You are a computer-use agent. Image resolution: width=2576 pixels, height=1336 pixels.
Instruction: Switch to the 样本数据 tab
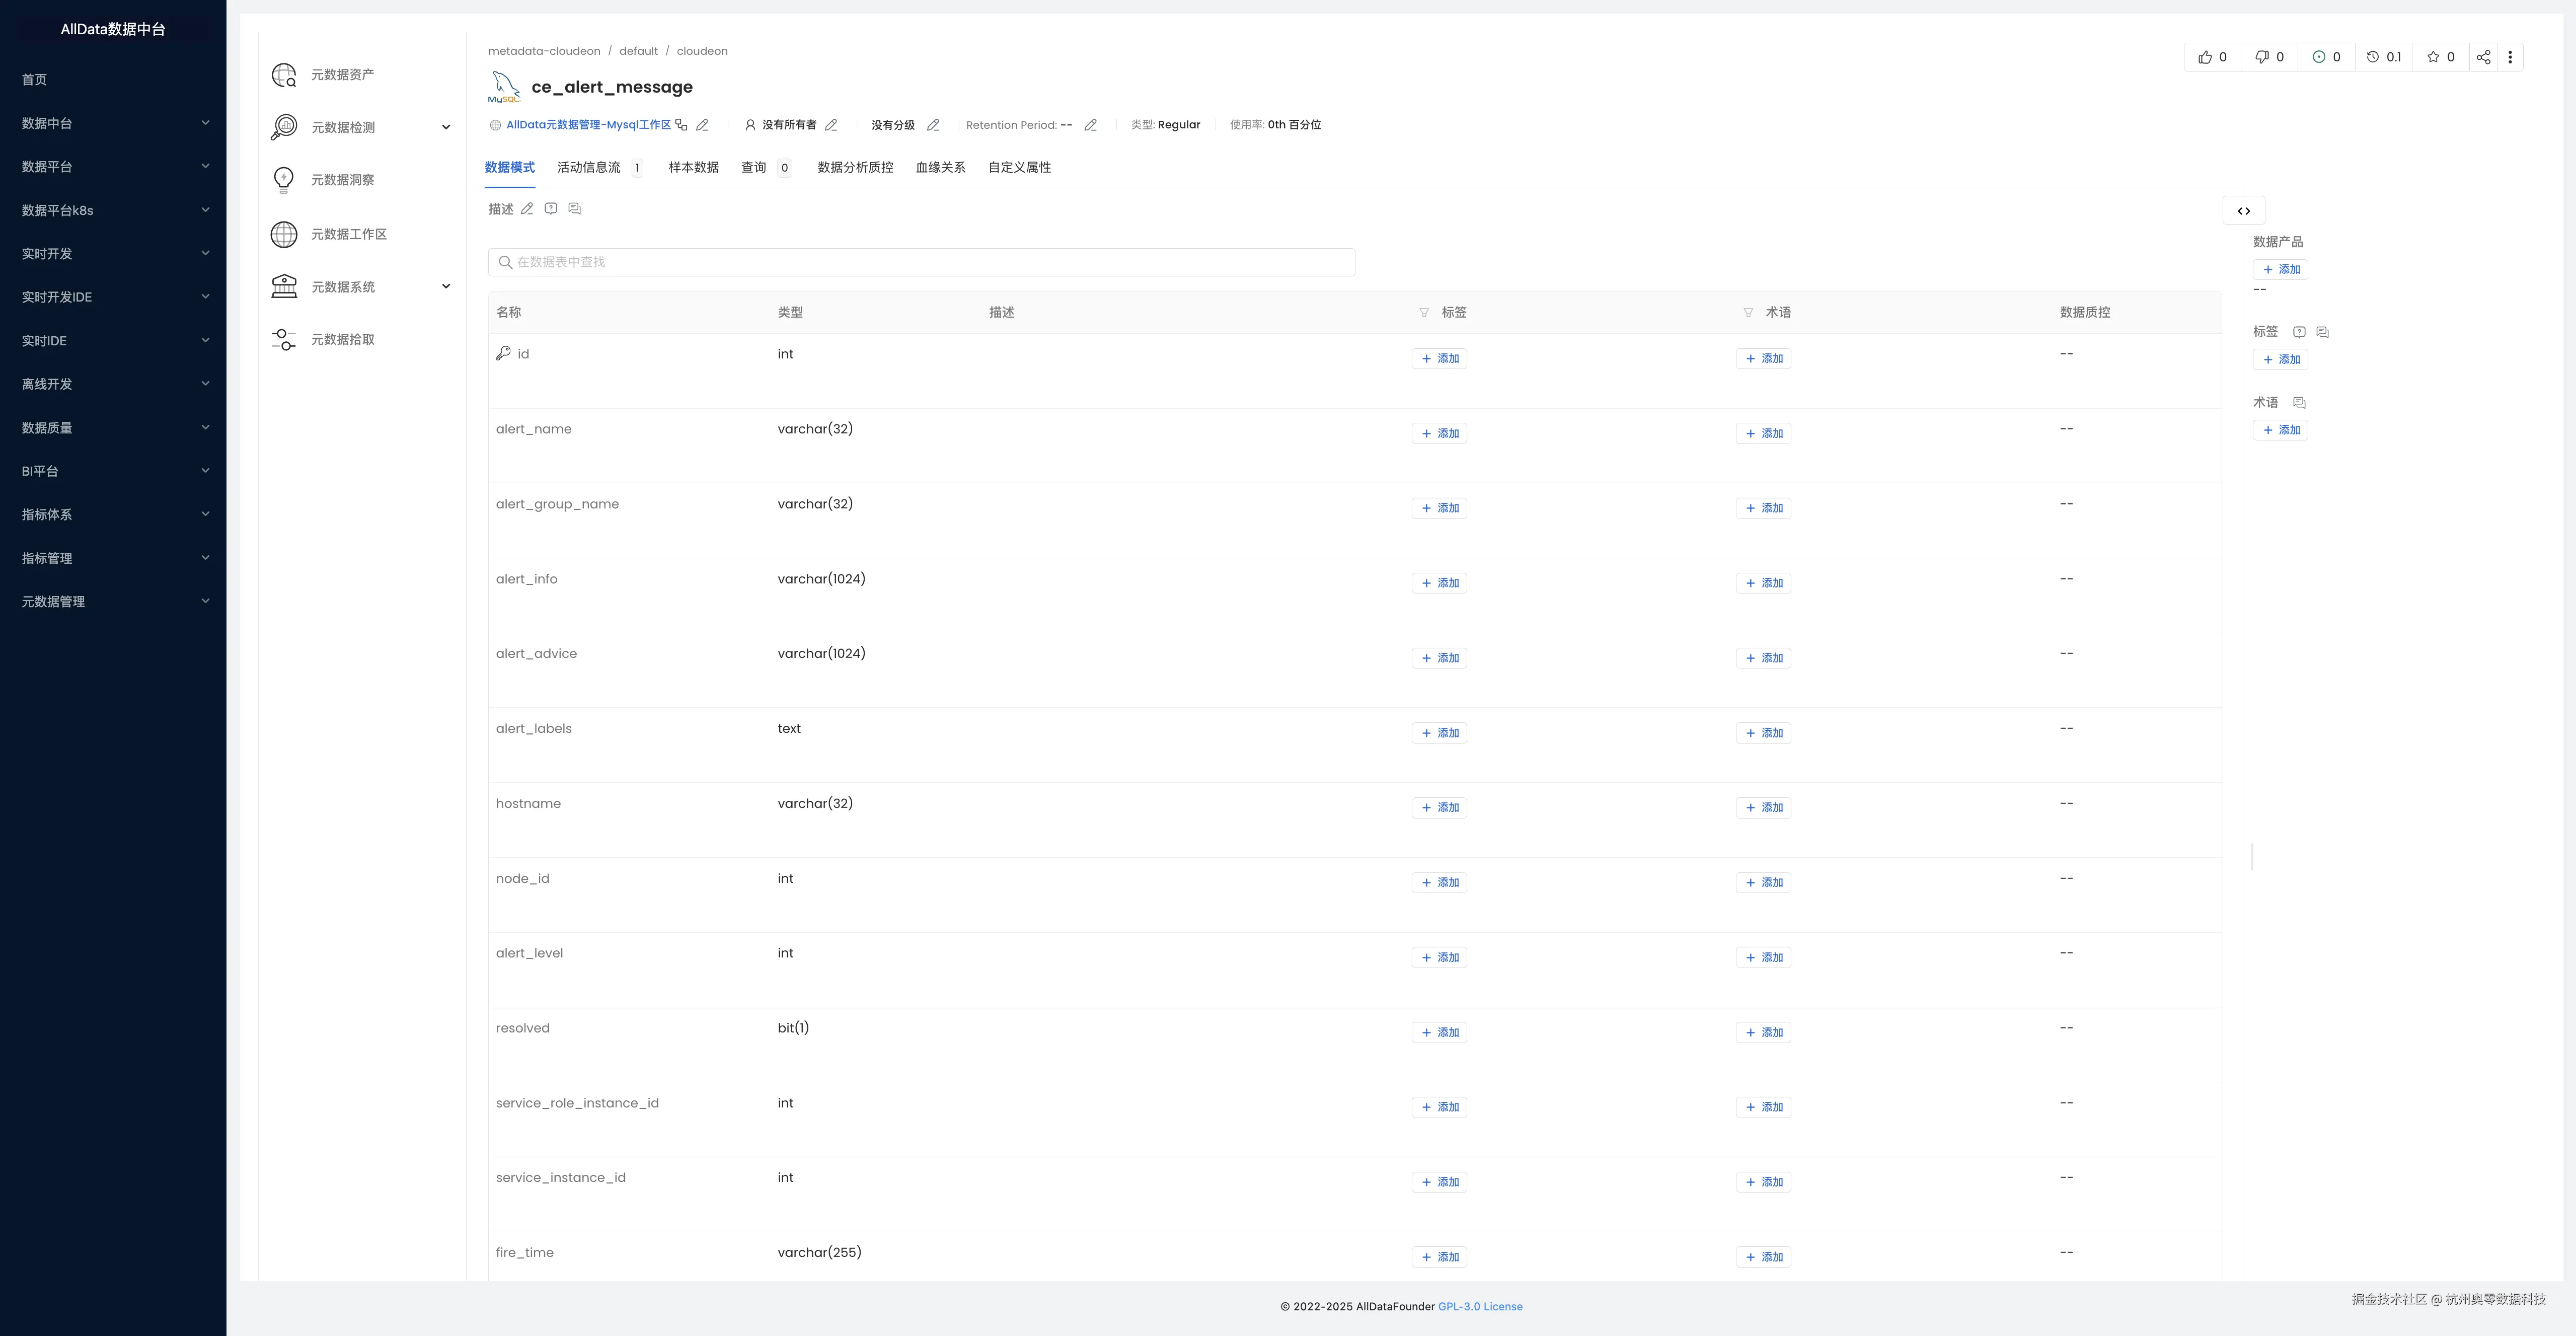[693, 168]
